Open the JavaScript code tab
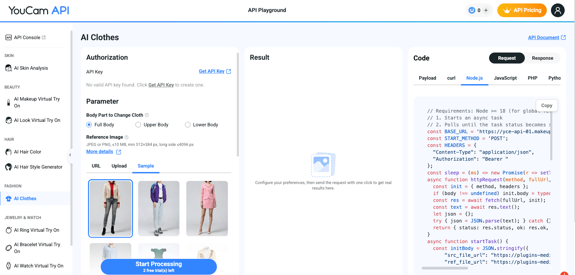 (x=505, y=78)
